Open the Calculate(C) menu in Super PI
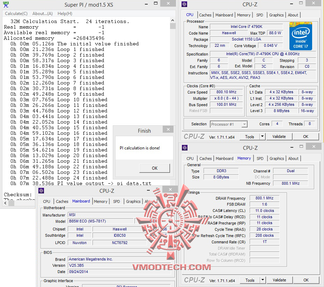 pos(16,14)
